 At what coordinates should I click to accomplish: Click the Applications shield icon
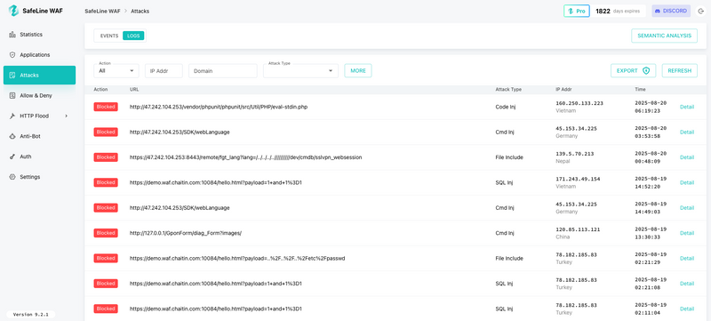(x=12, y=55)
